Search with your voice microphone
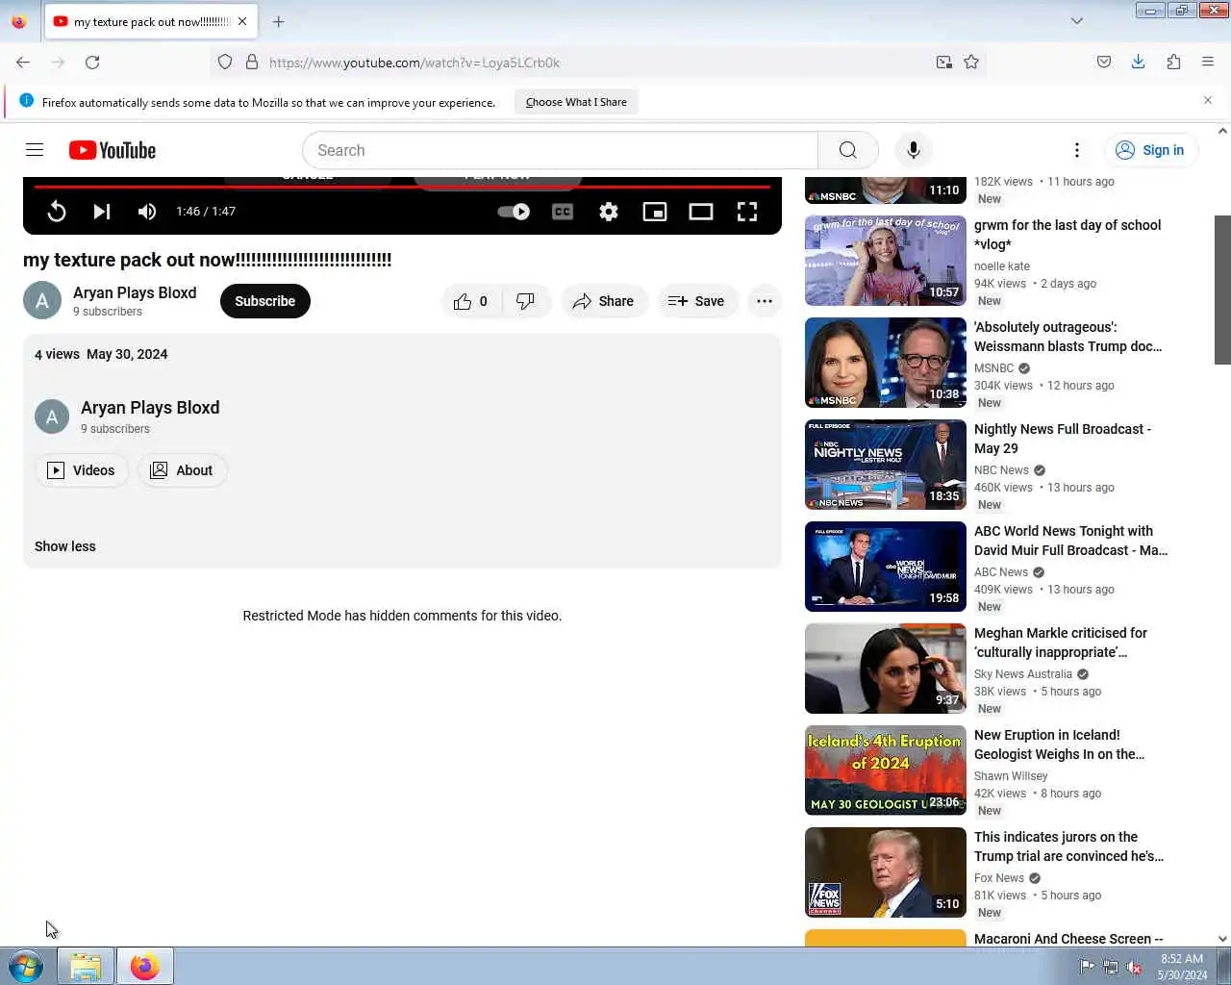The width and height of the screenshot is (1231, 985). pos(914,150)
